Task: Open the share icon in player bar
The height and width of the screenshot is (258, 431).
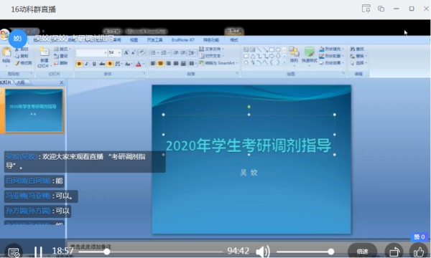Action: coord(394,252)
